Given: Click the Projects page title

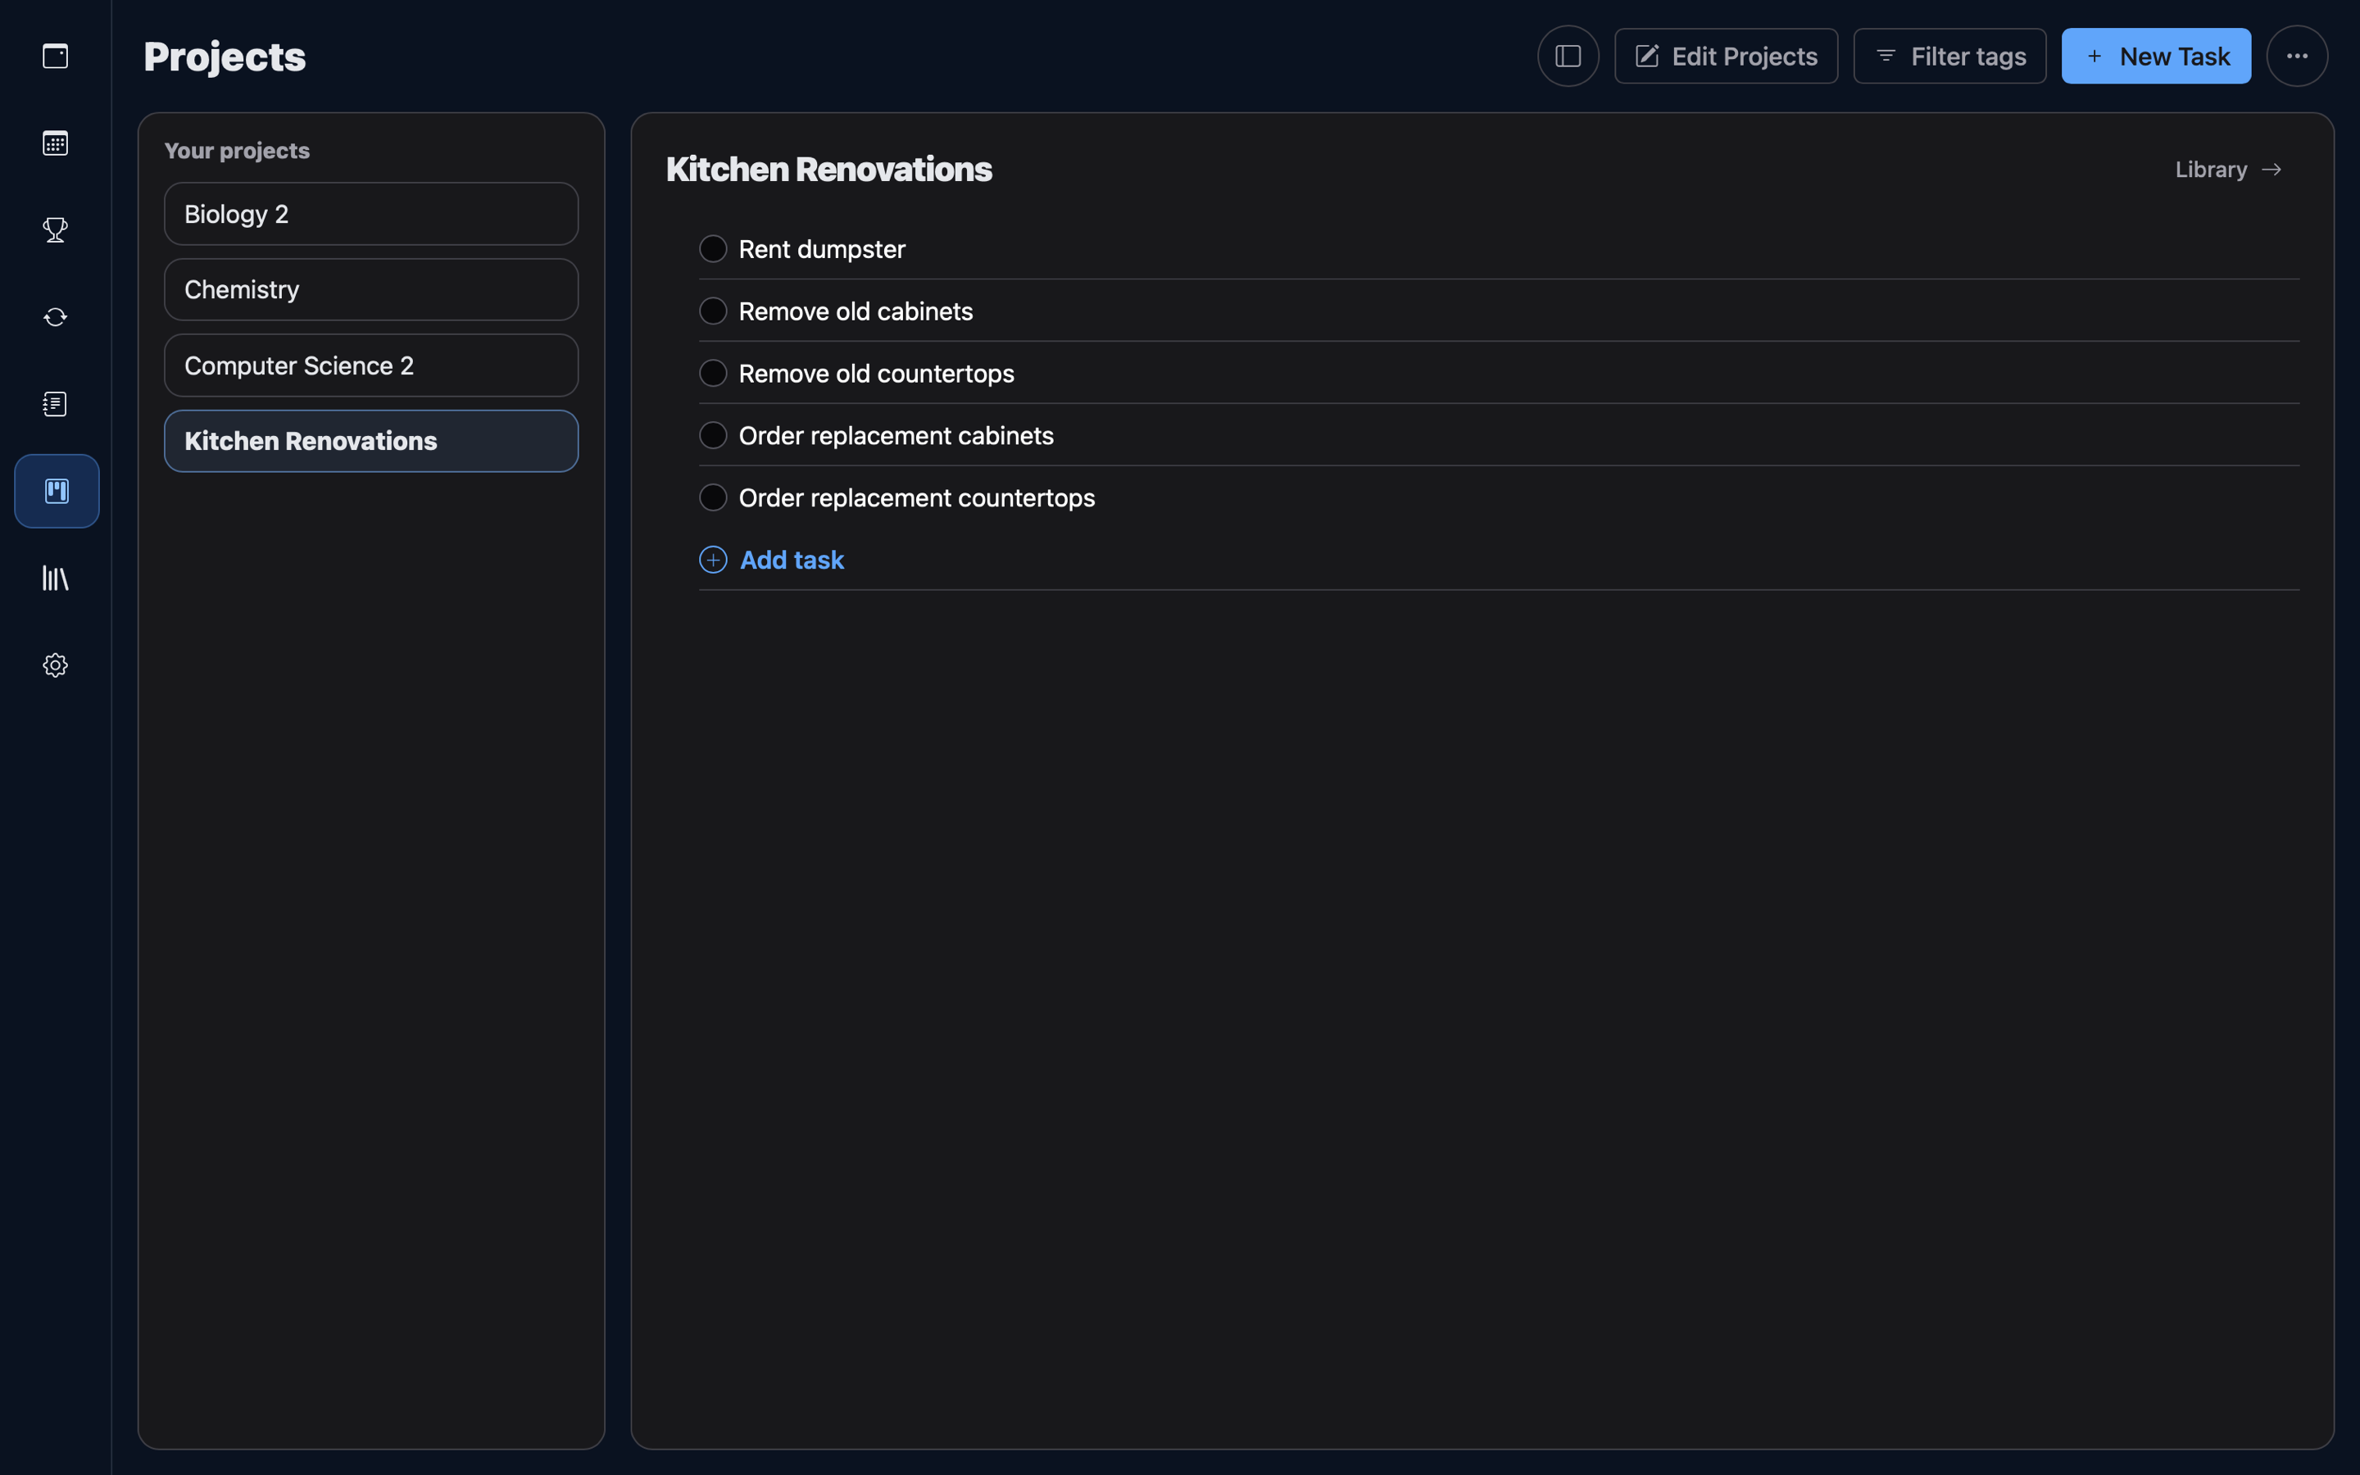Looking at the screenshot, I should 225,57.
